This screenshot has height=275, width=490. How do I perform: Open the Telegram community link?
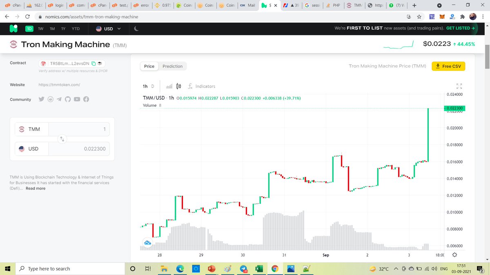tap(59, 99)
